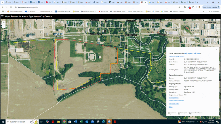Screen dimensions: 221x124
Task: Open Google Map Street View link
Action: coord(176,100)
